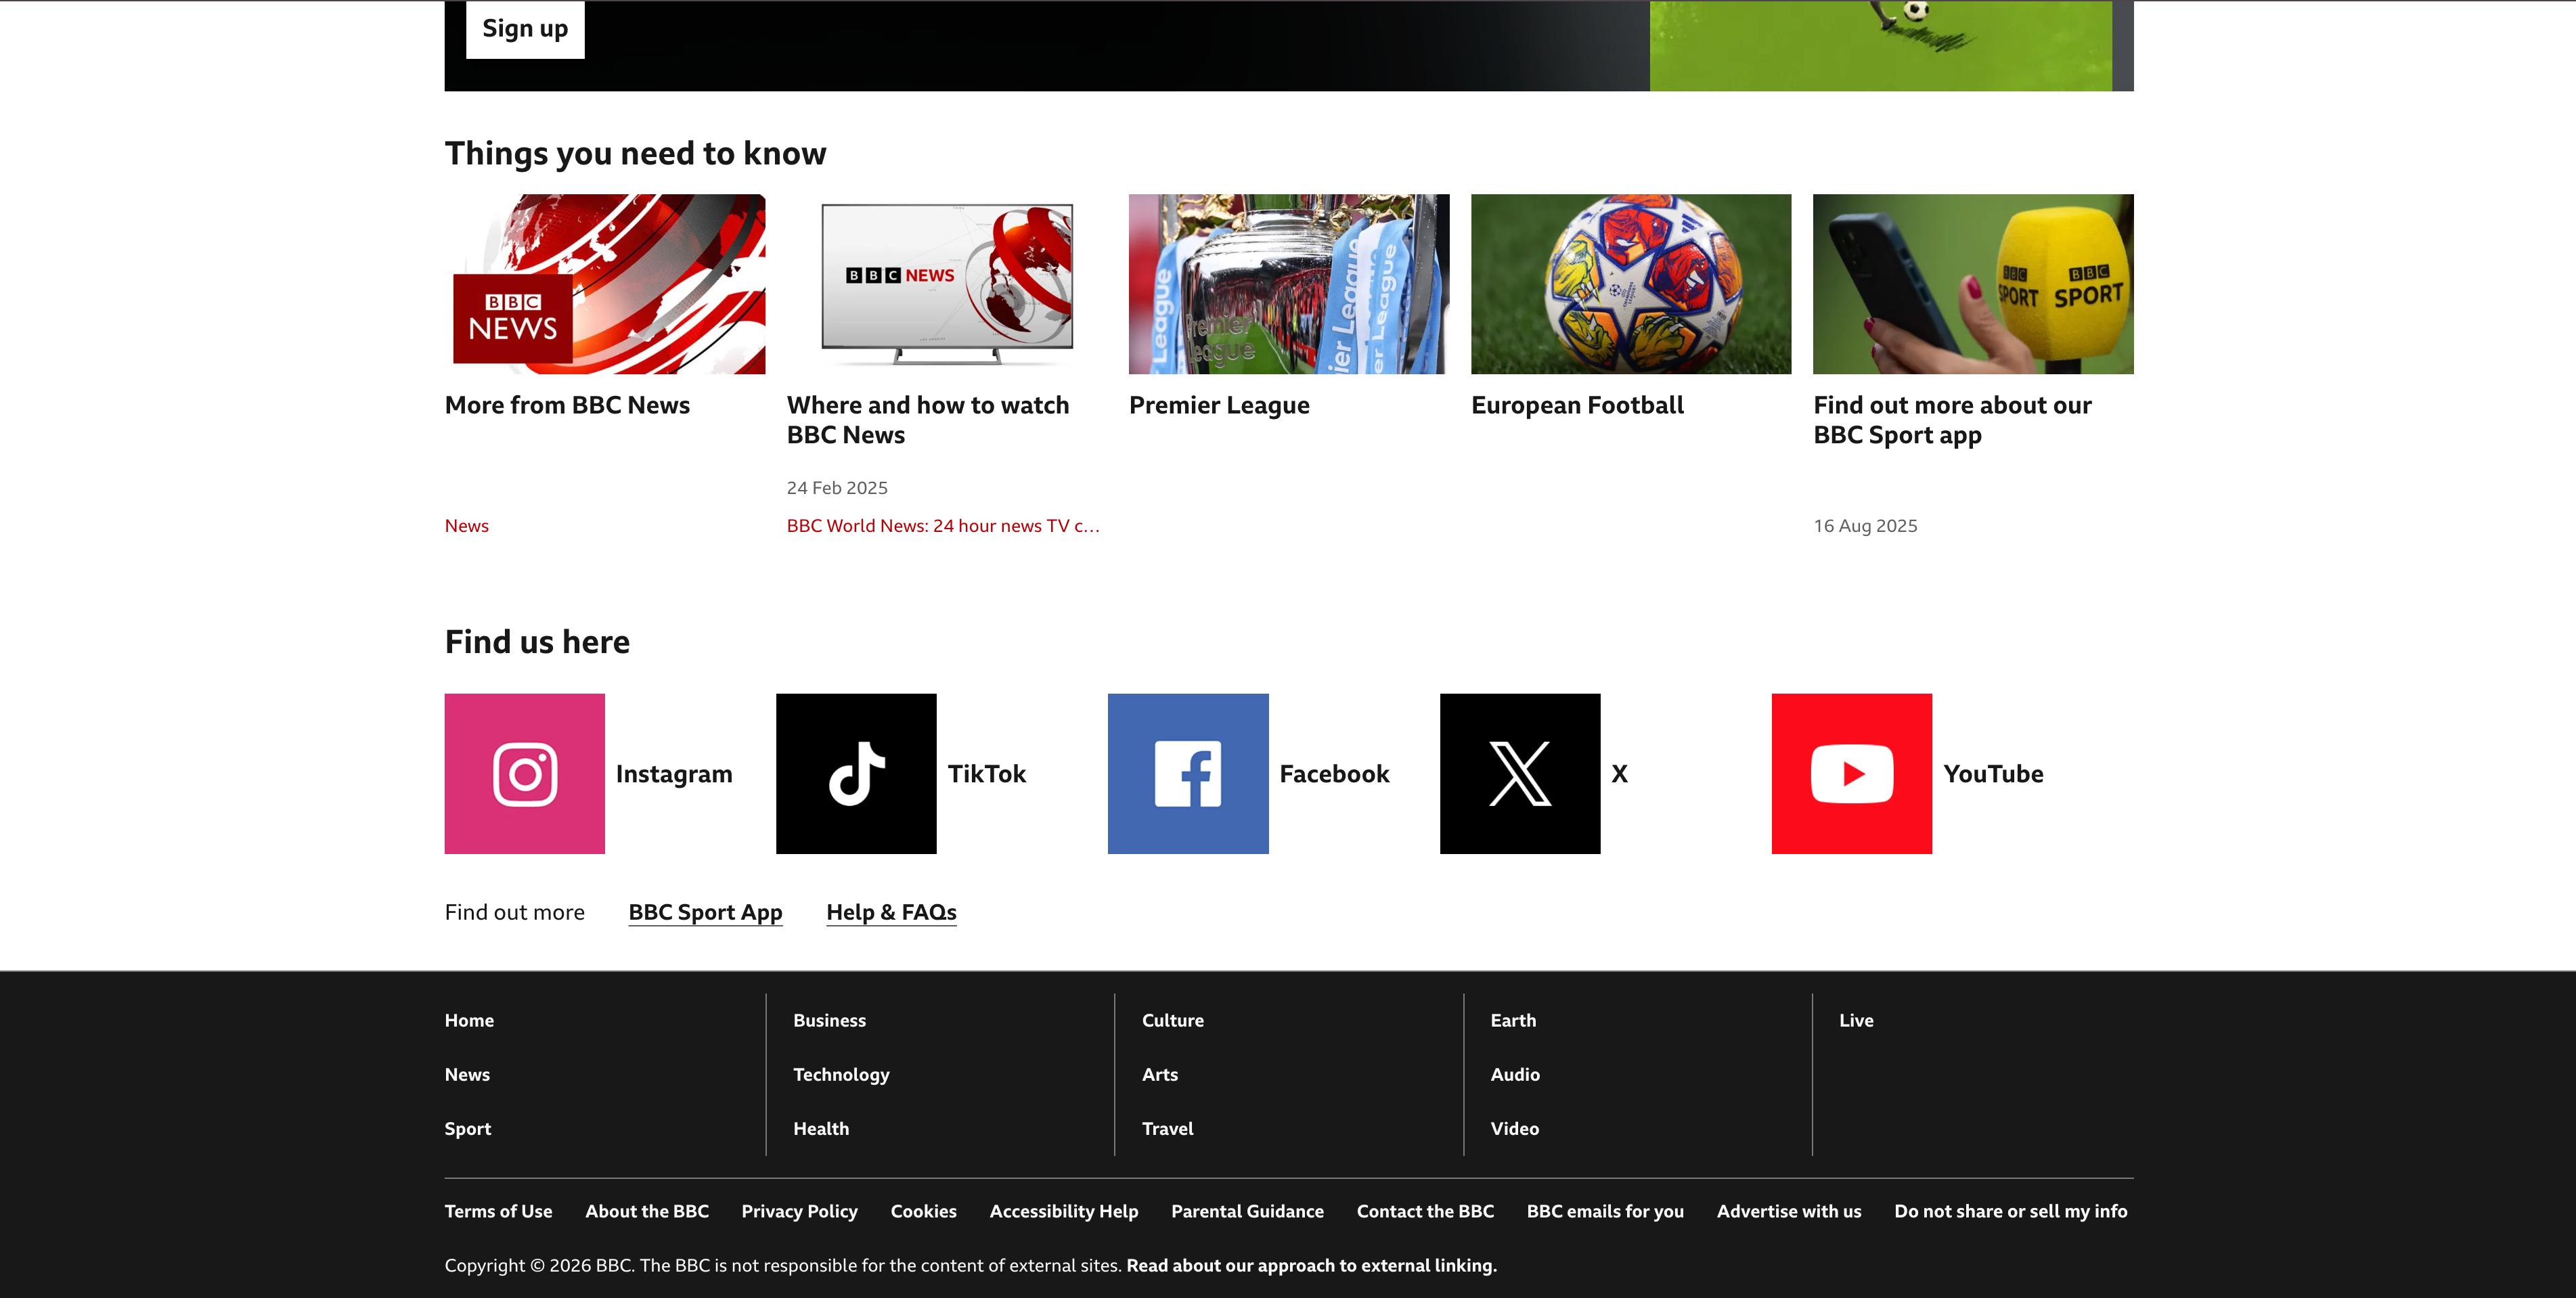
Task: Go to Health in footer
Action: [x=821, y=1128]
